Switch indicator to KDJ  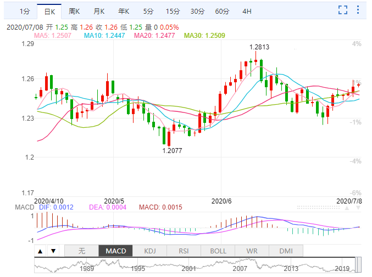point(150,251)
